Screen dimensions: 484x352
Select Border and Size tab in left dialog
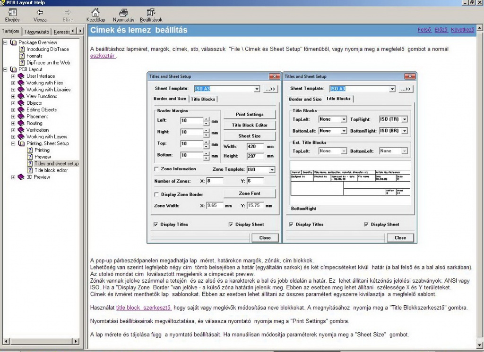coord(170,99)
